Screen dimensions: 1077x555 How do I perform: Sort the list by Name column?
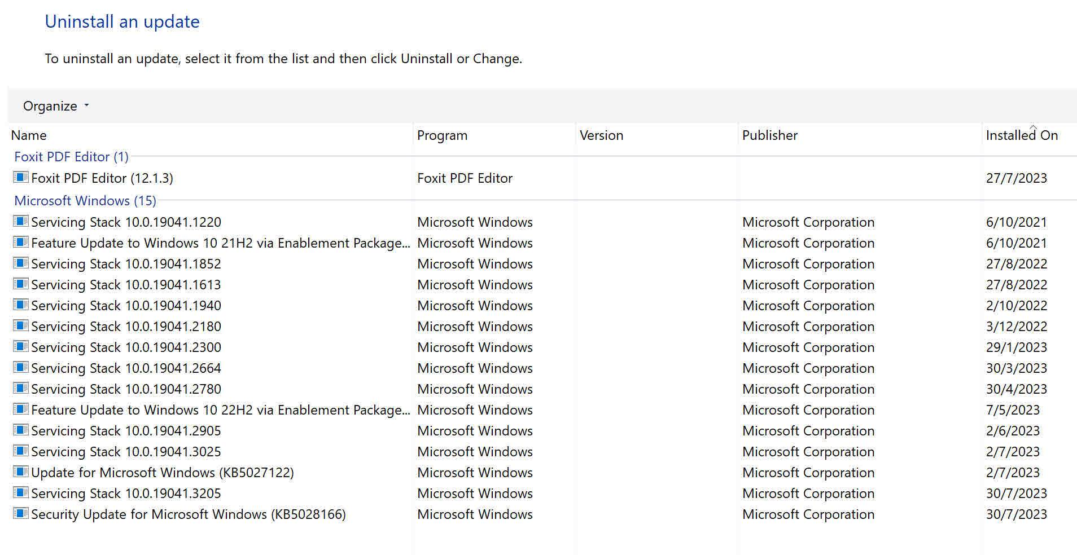click(x=29, y=135)
